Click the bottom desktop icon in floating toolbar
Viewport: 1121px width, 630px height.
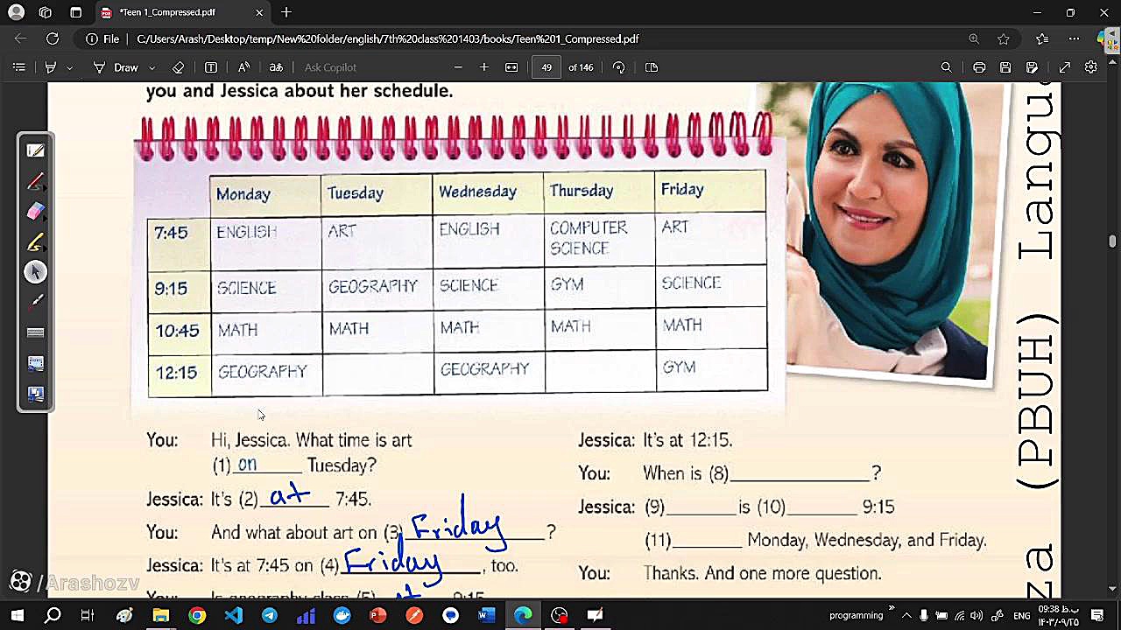pyautogui.click(x=36, y=395)
